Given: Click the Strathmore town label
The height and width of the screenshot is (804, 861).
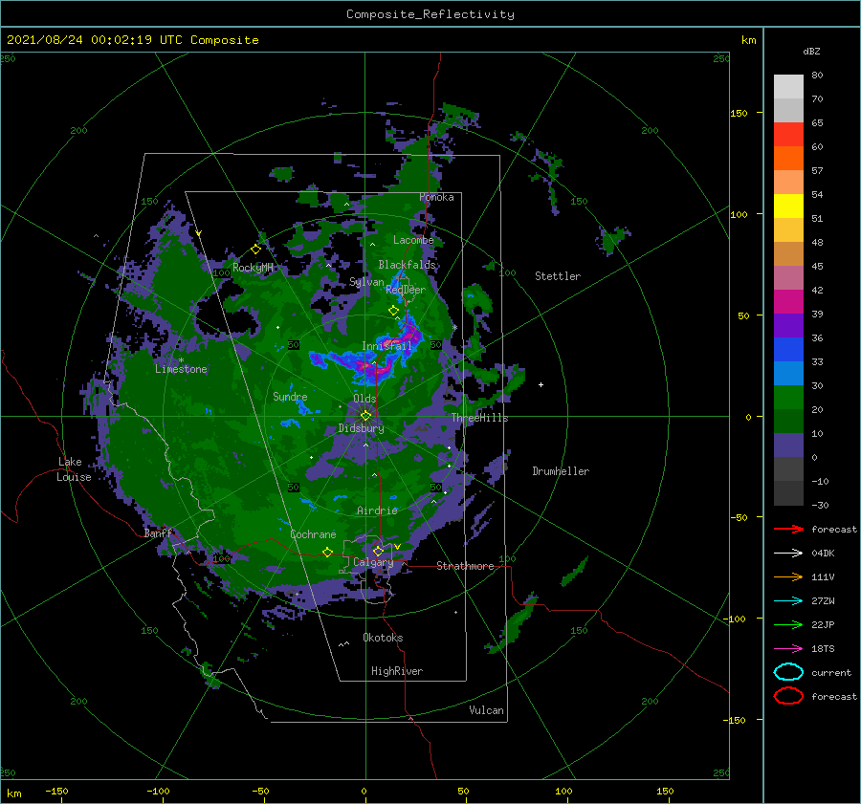Looking at the screenshot, I should point(465,566).
